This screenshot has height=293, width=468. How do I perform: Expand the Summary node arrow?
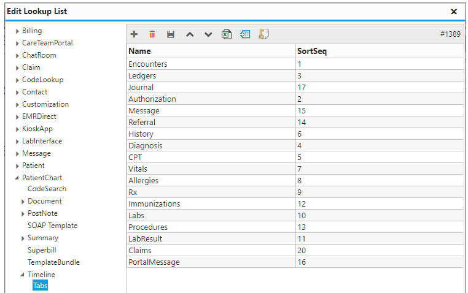point(23,238)
